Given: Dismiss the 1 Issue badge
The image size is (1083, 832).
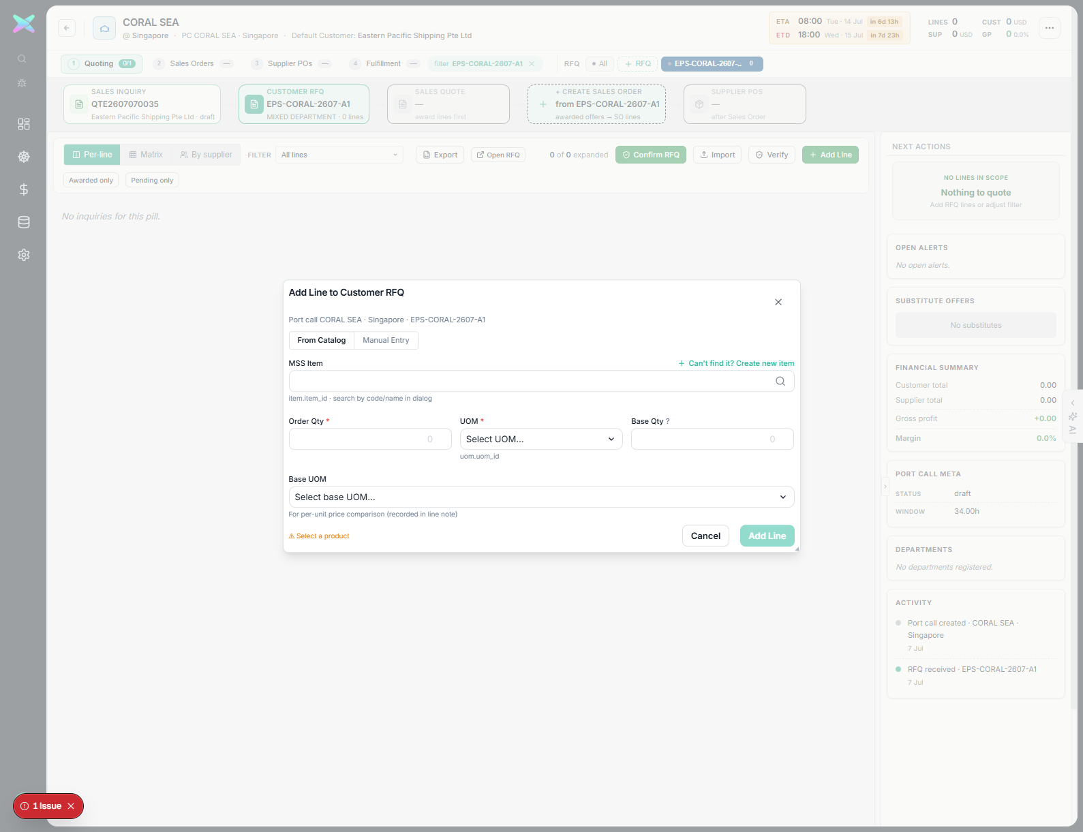Looking at the screenshot, I should pos(71,806).
